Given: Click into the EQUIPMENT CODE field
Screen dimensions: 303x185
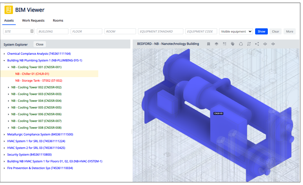Looking at the screenshot, I should click(x=201, y=31).
